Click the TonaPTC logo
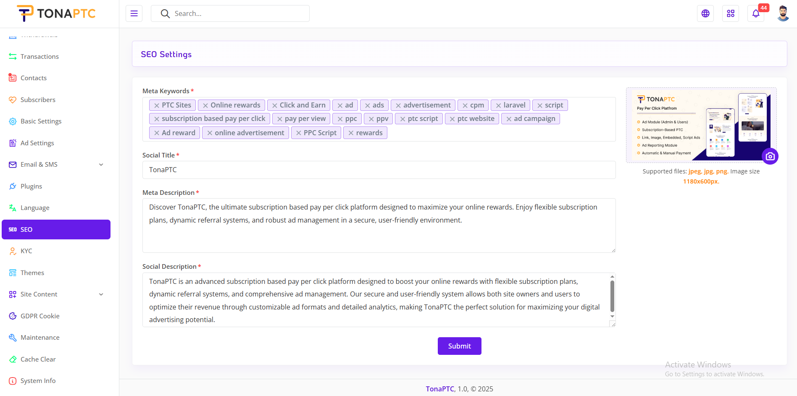This screenshot has height=396, width=797. pyautogui.click(x=56, y=13)
